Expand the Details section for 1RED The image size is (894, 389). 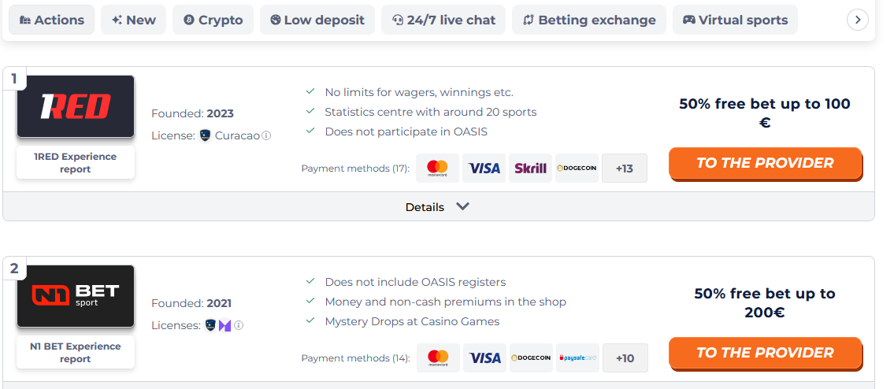[438, 206]
